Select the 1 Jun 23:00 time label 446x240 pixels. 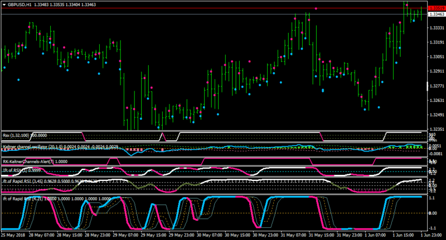coord(432,236)
